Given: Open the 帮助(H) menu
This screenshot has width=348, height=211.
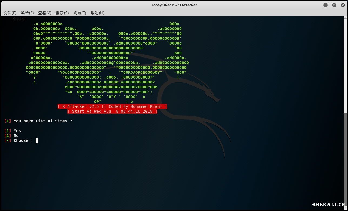Looking at the screenshot, I should 97,13.
